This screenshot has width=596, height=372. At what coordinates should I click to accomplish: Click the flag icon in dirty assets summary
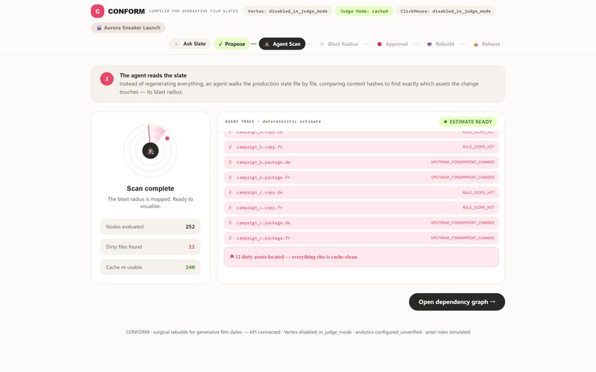pyautogui.click(x=232, y=257)
